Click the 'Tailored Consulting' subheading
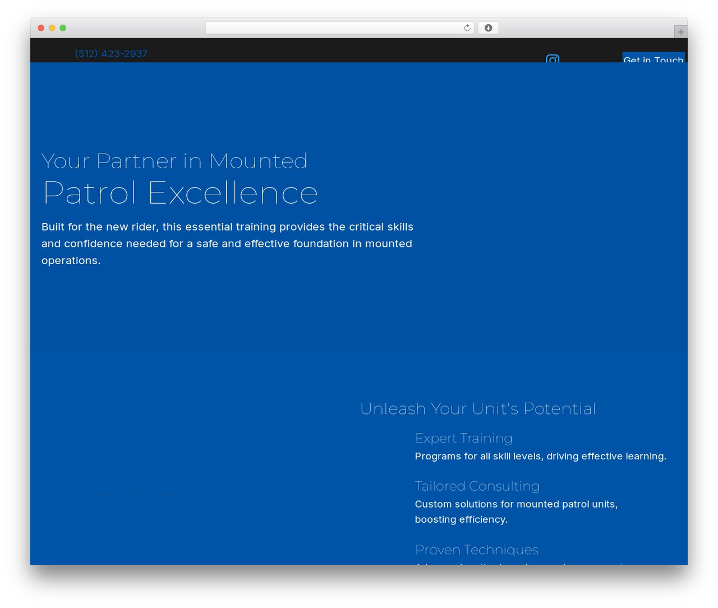The image size is (718, 608). click(x=477, y=486)
